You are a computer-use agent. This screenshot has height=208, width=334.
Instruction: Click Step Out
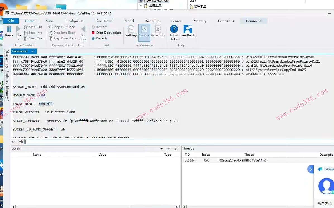[33, 27]
